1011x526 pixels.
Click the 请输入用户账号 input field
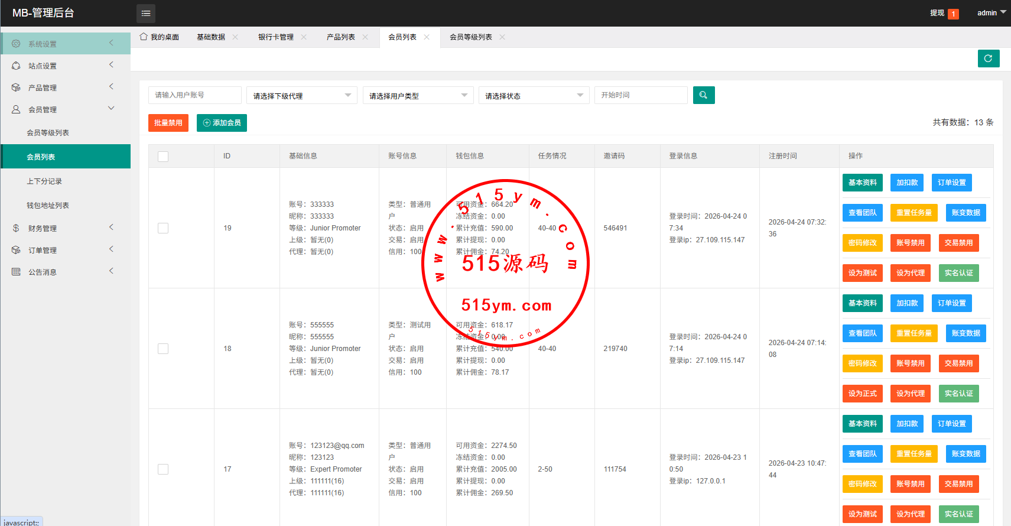point(194,95)
